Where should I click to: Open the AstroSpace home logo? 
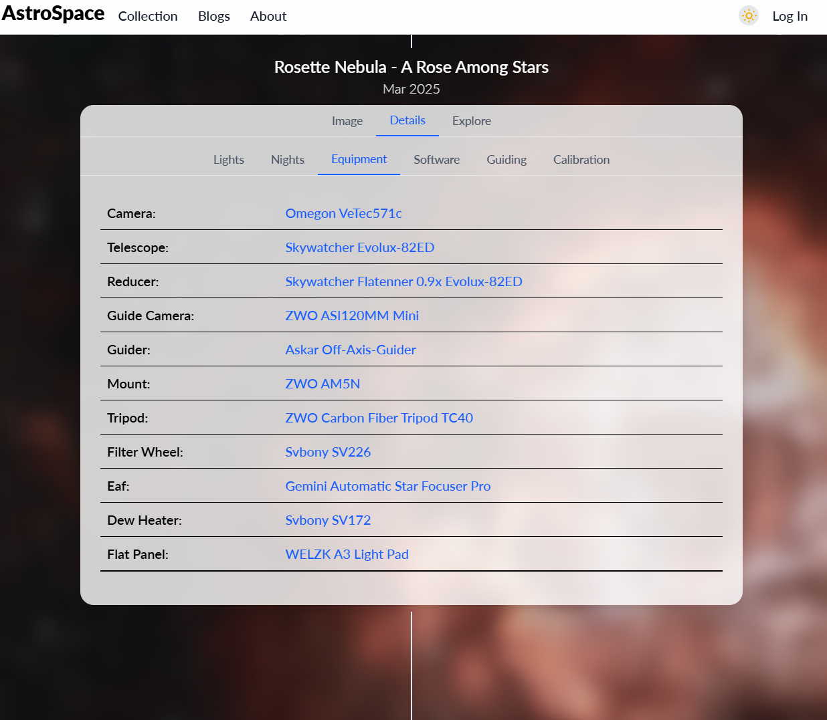click(x=53, y=14)
